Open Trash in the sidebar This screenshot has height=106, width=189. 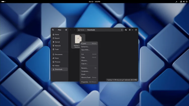pyautogui.click(x=59, y=49)
